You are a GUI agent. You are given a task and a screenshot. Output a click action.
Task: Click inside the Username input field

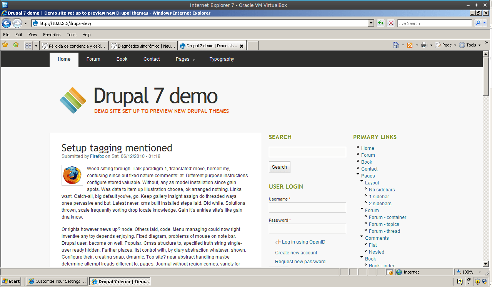(x=307, y=207)
